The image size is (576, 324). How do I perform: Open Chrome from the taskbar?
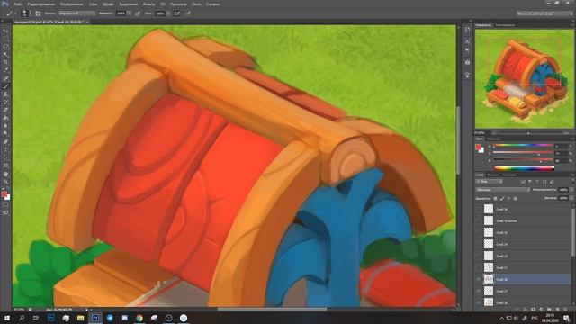pos(139,318)
